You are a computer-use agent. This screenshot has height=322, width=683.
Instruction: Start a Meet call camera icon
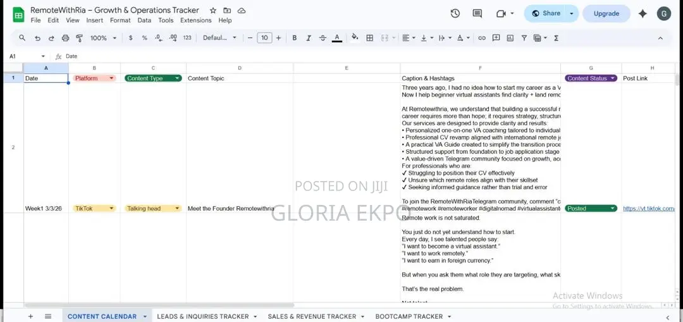tap(501, 13)
